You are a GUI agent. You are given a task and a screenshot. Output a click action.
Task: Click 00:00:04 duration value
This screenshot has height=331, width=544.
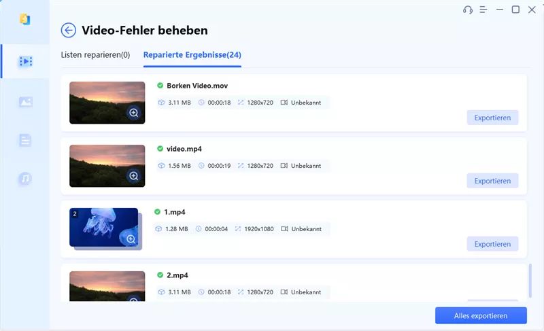pyautogui.click(x=216, y=229)
